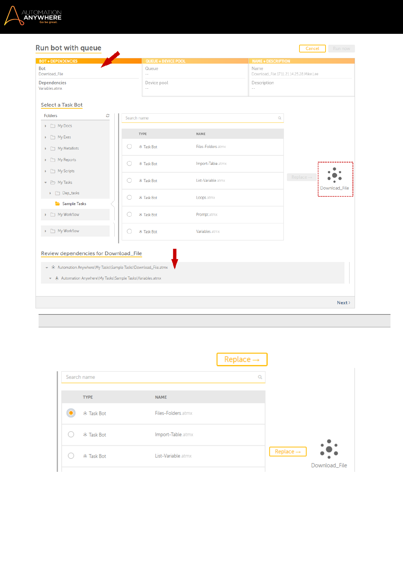Select the lower Import-Table radio button
The height and width of the screenshot is (570, 403).
[x=71, y=434]
